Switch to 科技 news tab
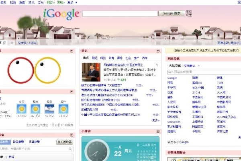Viewport: 241px width, 161px height. tap(103, 58)
